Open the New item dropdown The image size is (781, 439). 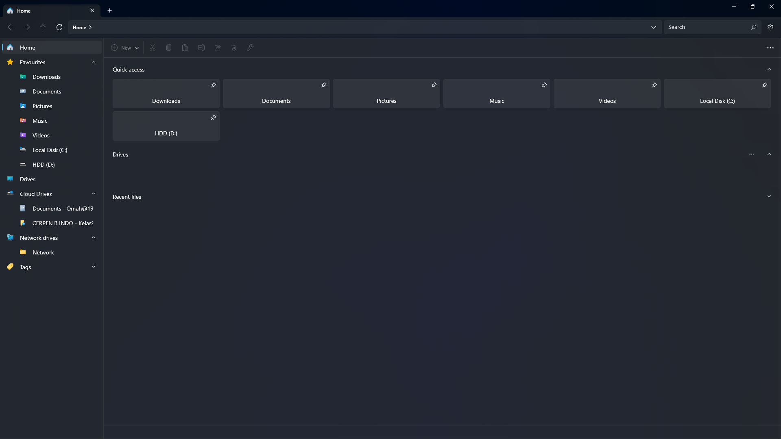(x=125, y=48)
